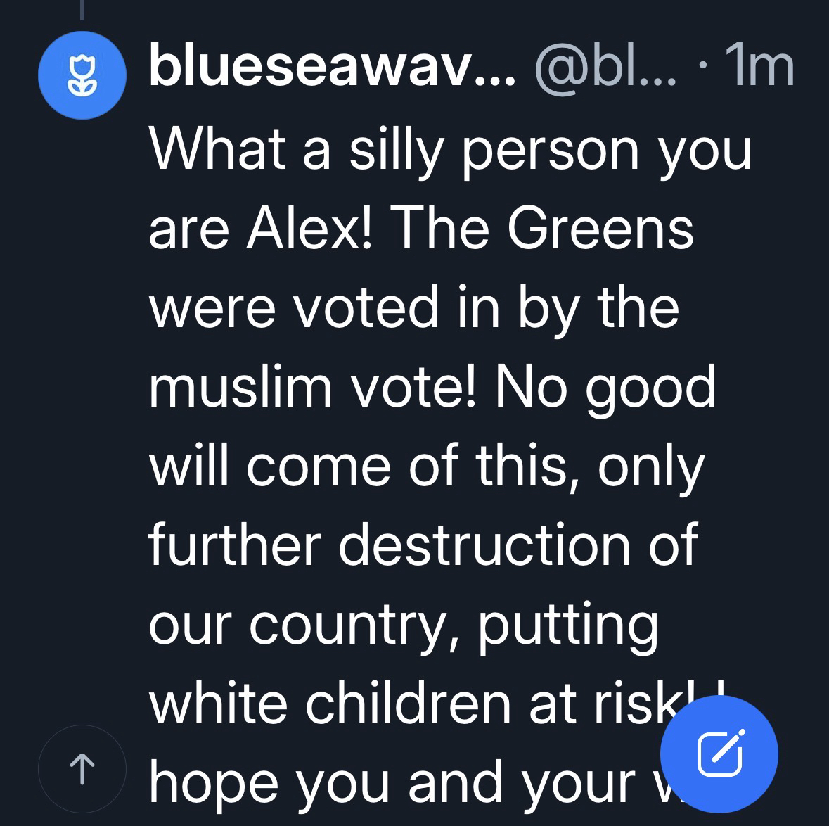Viewport: 829px width, 826px height.
Task: Tap the line "will come of this, only"
Action: [426, 467]
